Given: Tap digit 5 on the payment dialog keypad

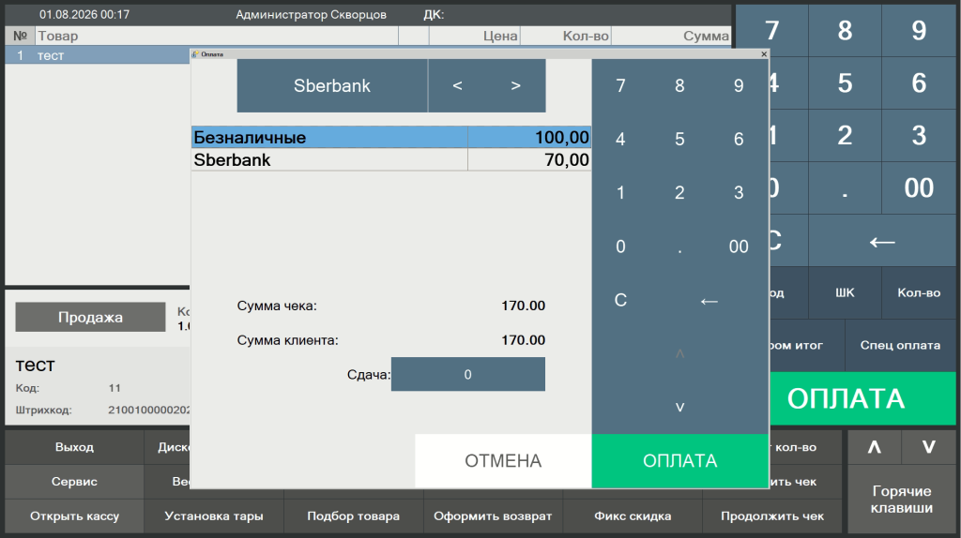Looking at the screenshot, I should [679, 139].
